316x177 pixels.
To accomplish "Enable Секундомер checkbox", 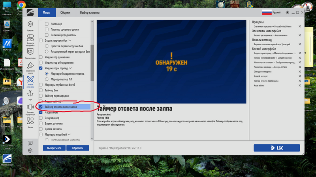I will pos(41,118).
